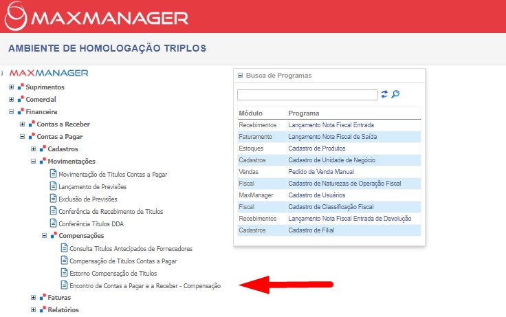This screenshot has height=317, width=506.
Task: Open Conferência Títulos DDA program
Action: (91, 223)
